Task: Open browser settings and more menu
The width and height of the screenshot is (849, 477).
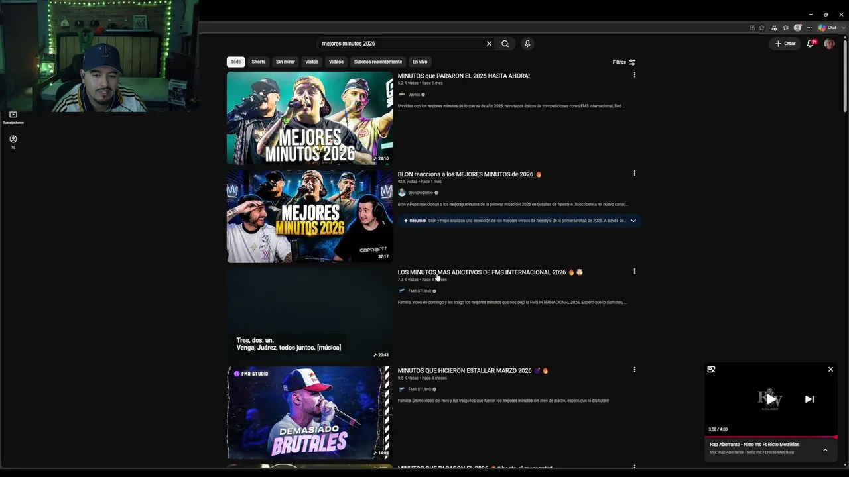Action: click(x=809, y=28)
